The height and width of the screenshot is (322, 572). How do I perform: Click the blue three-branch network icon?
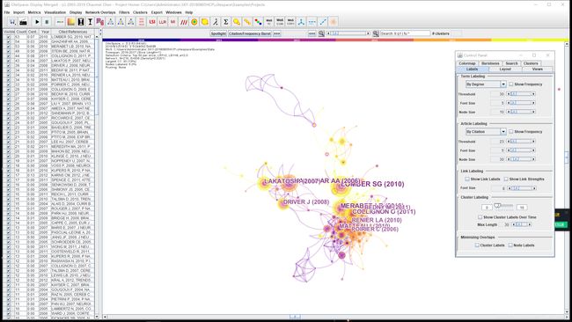coord(301,22)
